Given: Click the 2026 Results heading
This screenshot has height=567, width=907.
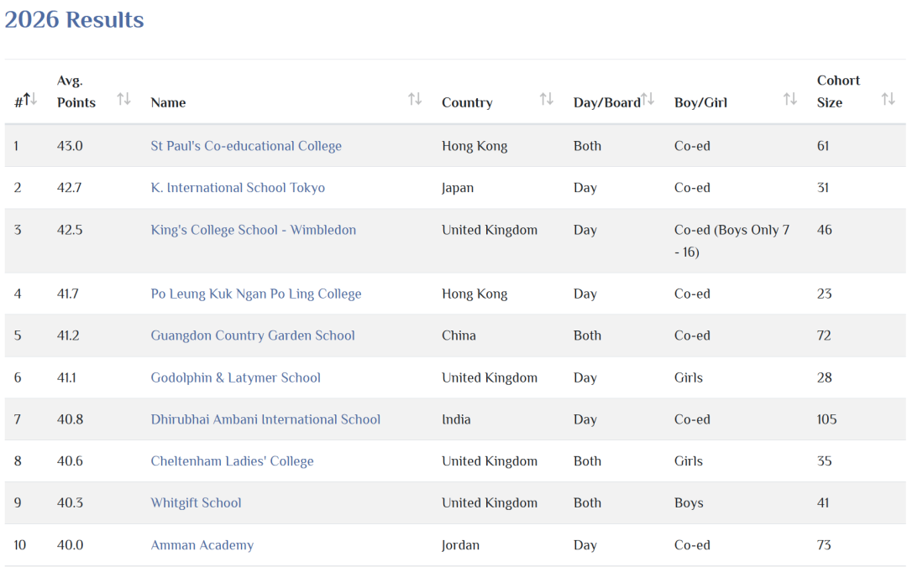Looking at the screenshot, I should pos(74,19).
